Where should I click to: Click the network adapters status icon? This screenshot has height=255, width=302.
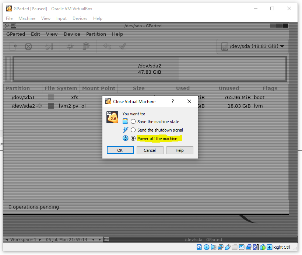click(220, 247)
